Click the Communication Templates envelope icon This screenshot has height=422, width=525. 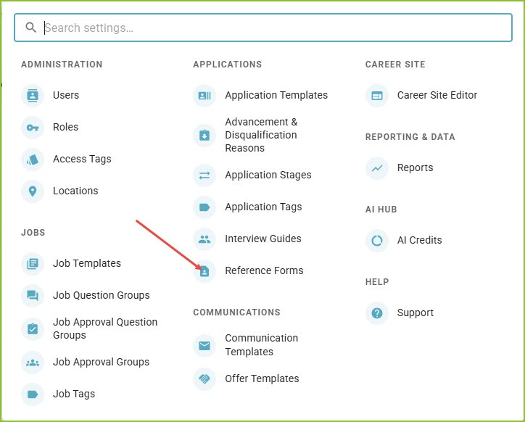pyautogui.click(x=204, y=345)
